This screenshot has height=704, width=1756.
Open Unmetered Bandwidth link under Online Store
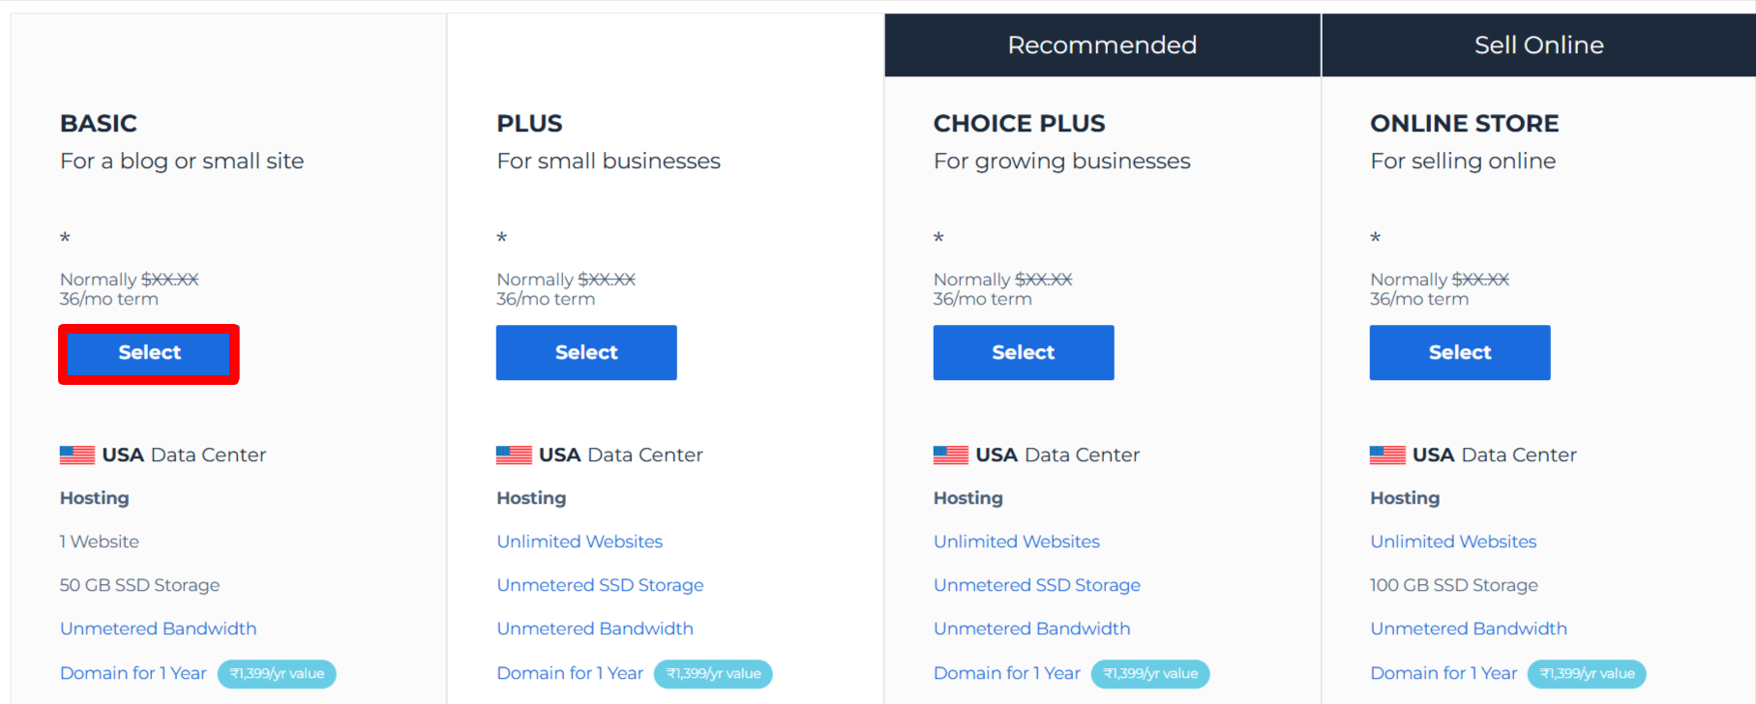click(1469, 629)
